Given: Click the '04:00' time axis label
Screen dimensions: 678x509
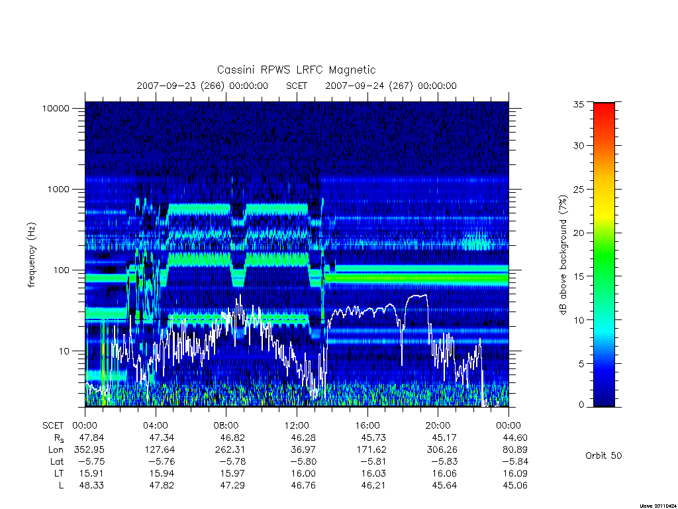Looking at the screenshot, I should click(155, 425).
